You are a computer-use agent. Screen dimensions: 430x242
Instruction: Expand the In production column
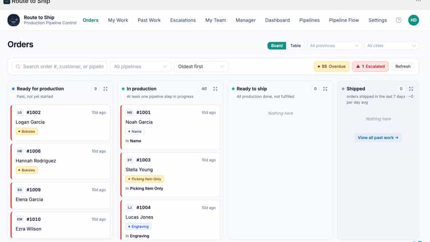[216, 89]
